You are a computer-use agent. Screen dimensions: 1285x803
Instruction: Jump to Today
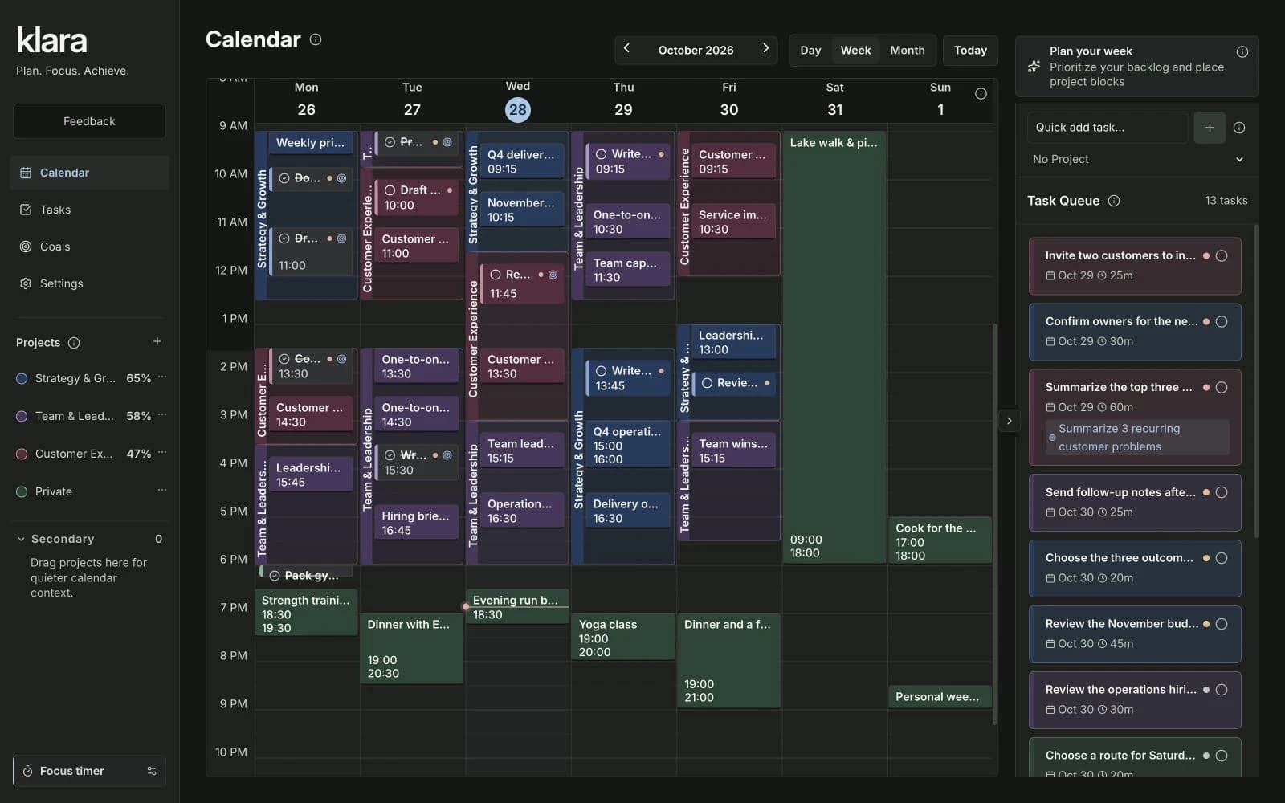point(970,50)
